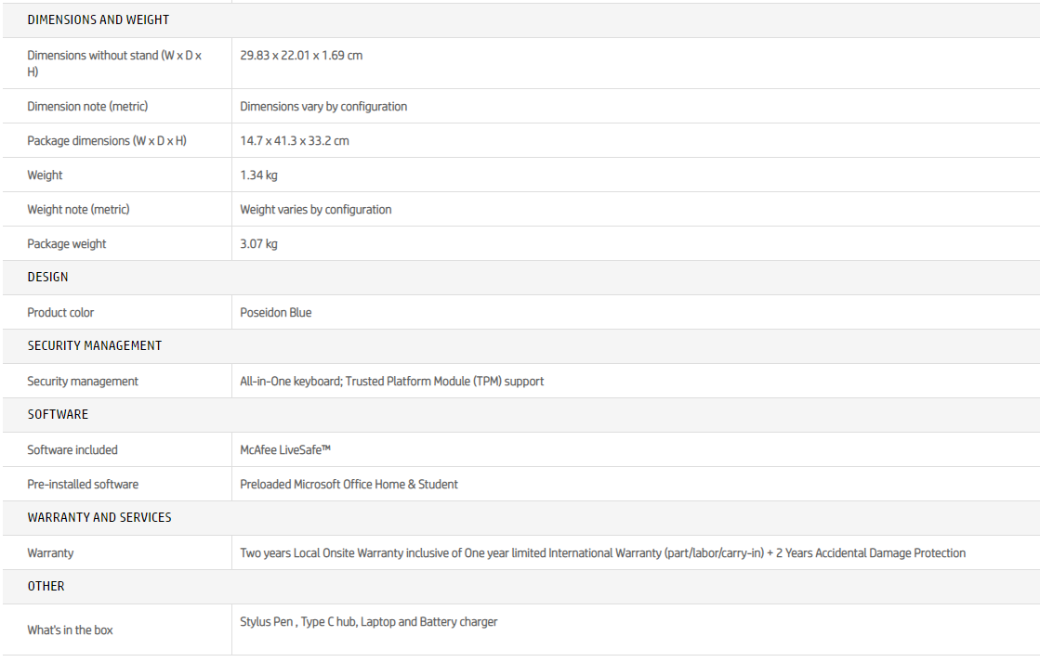Click the DIMENSIONS AND WEIGHT section header

coord(98,19)
